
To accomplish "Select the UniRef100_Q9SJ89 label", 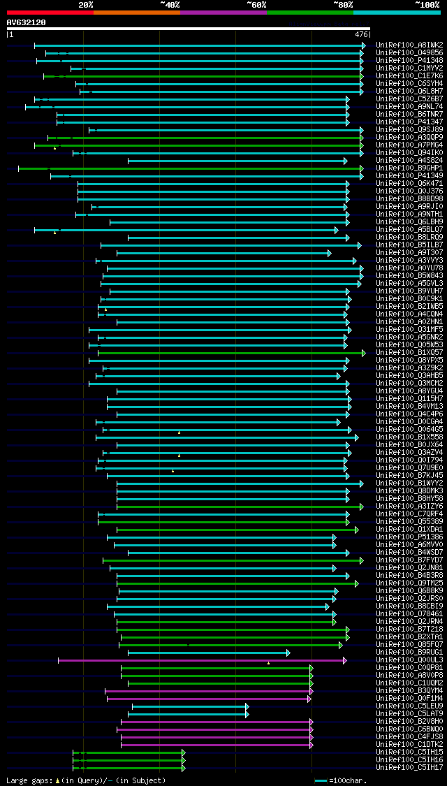I will click(x=409, y=130).
